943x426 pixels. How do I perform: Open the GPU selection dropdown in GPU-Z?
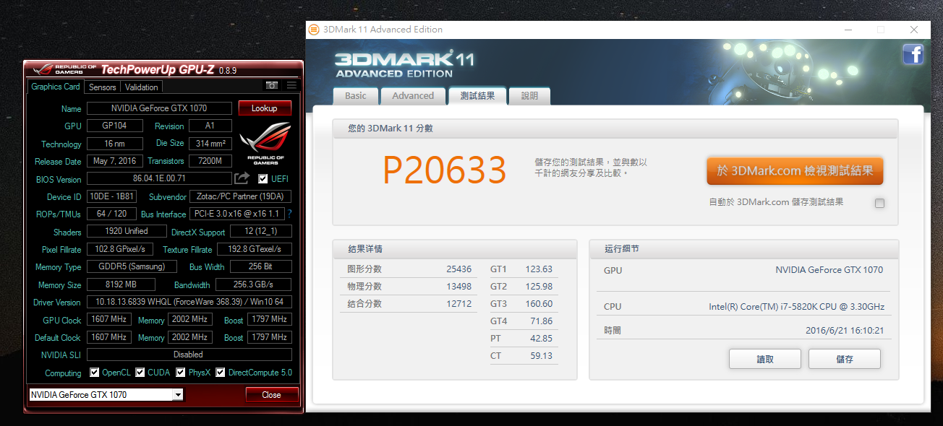coord(106,395)
